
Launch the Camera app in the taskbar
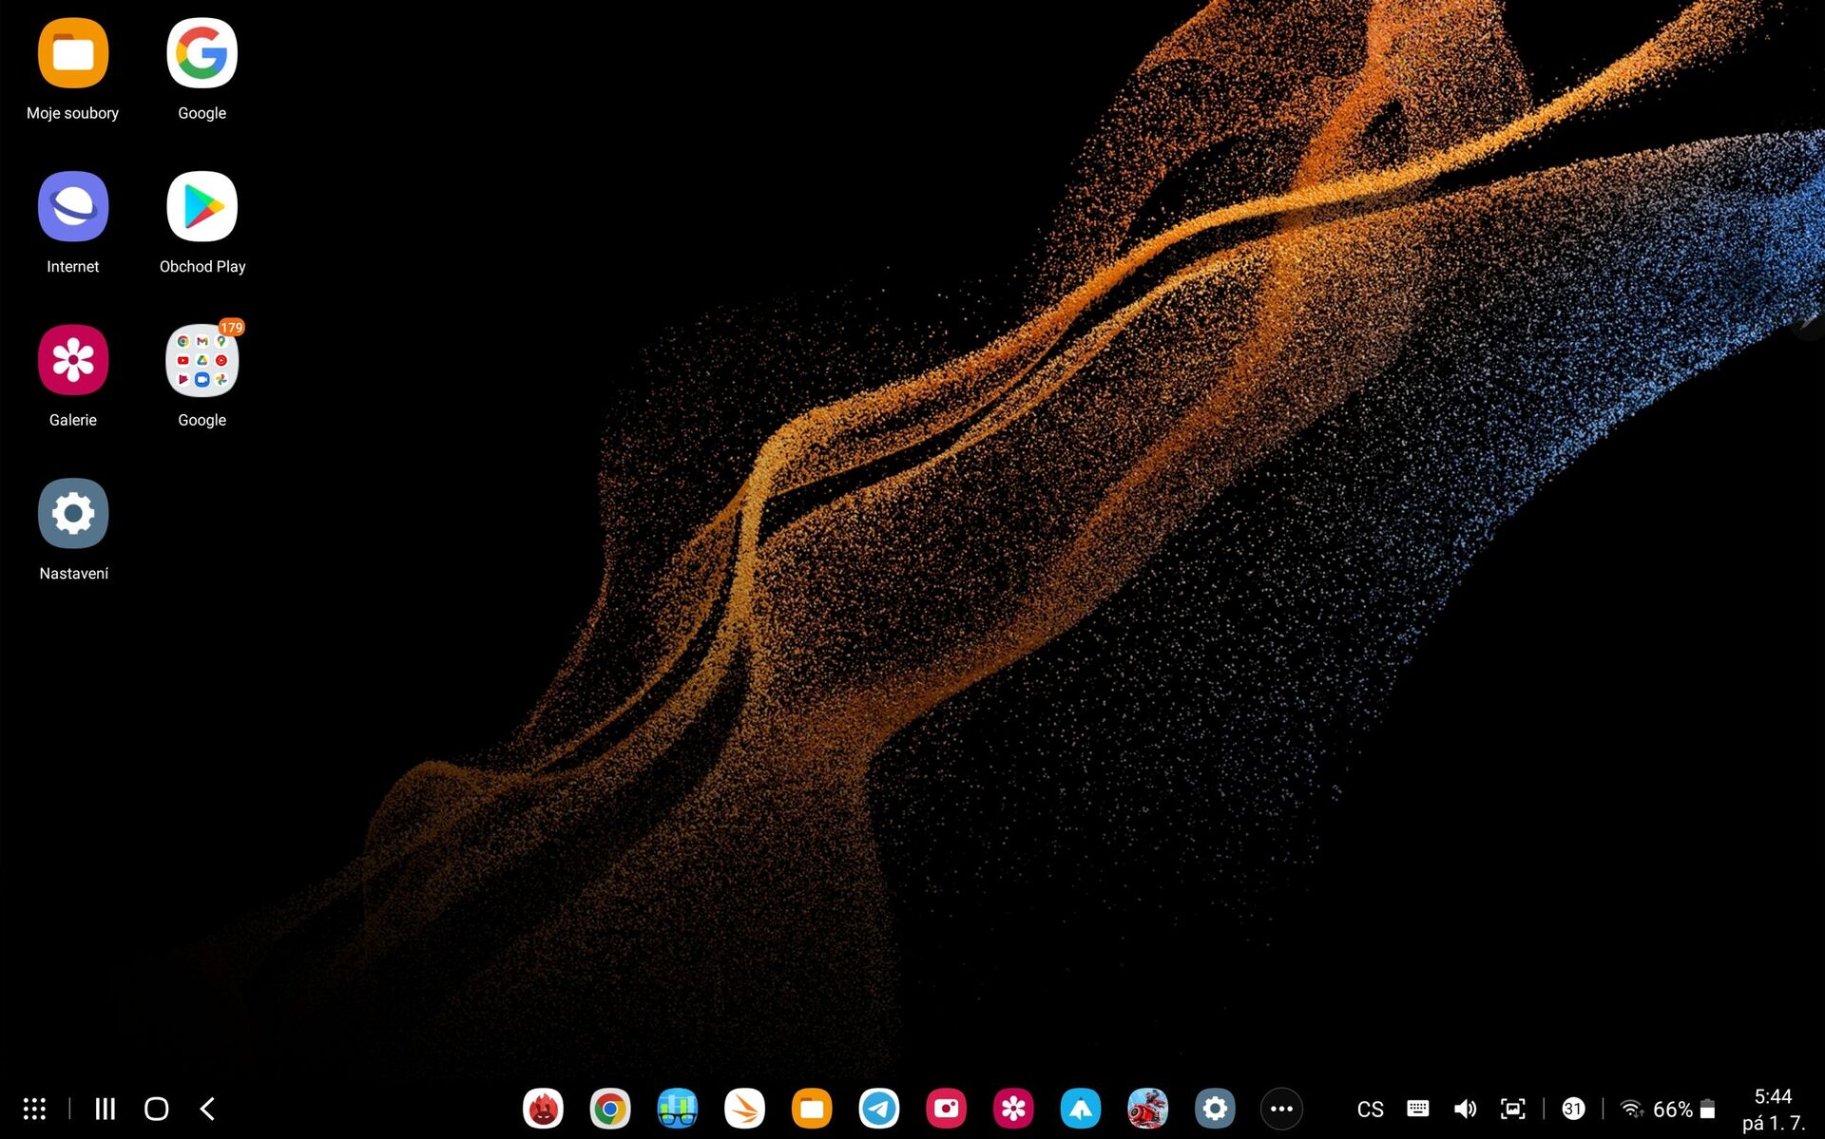click(946, 1108)
